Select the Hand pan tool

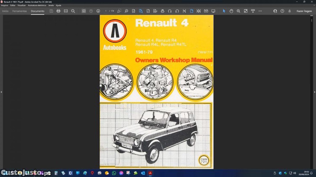click(231, 11)
